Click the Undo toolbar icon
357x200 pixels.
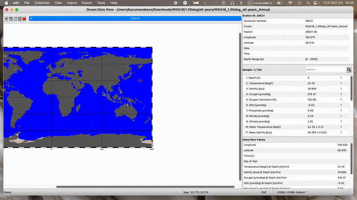tap(10, 19)
